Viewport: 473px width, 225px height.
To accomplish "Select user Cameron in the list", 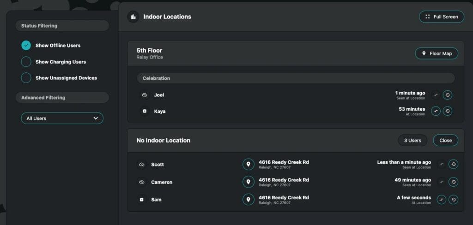I will click(x=162, y=182).
